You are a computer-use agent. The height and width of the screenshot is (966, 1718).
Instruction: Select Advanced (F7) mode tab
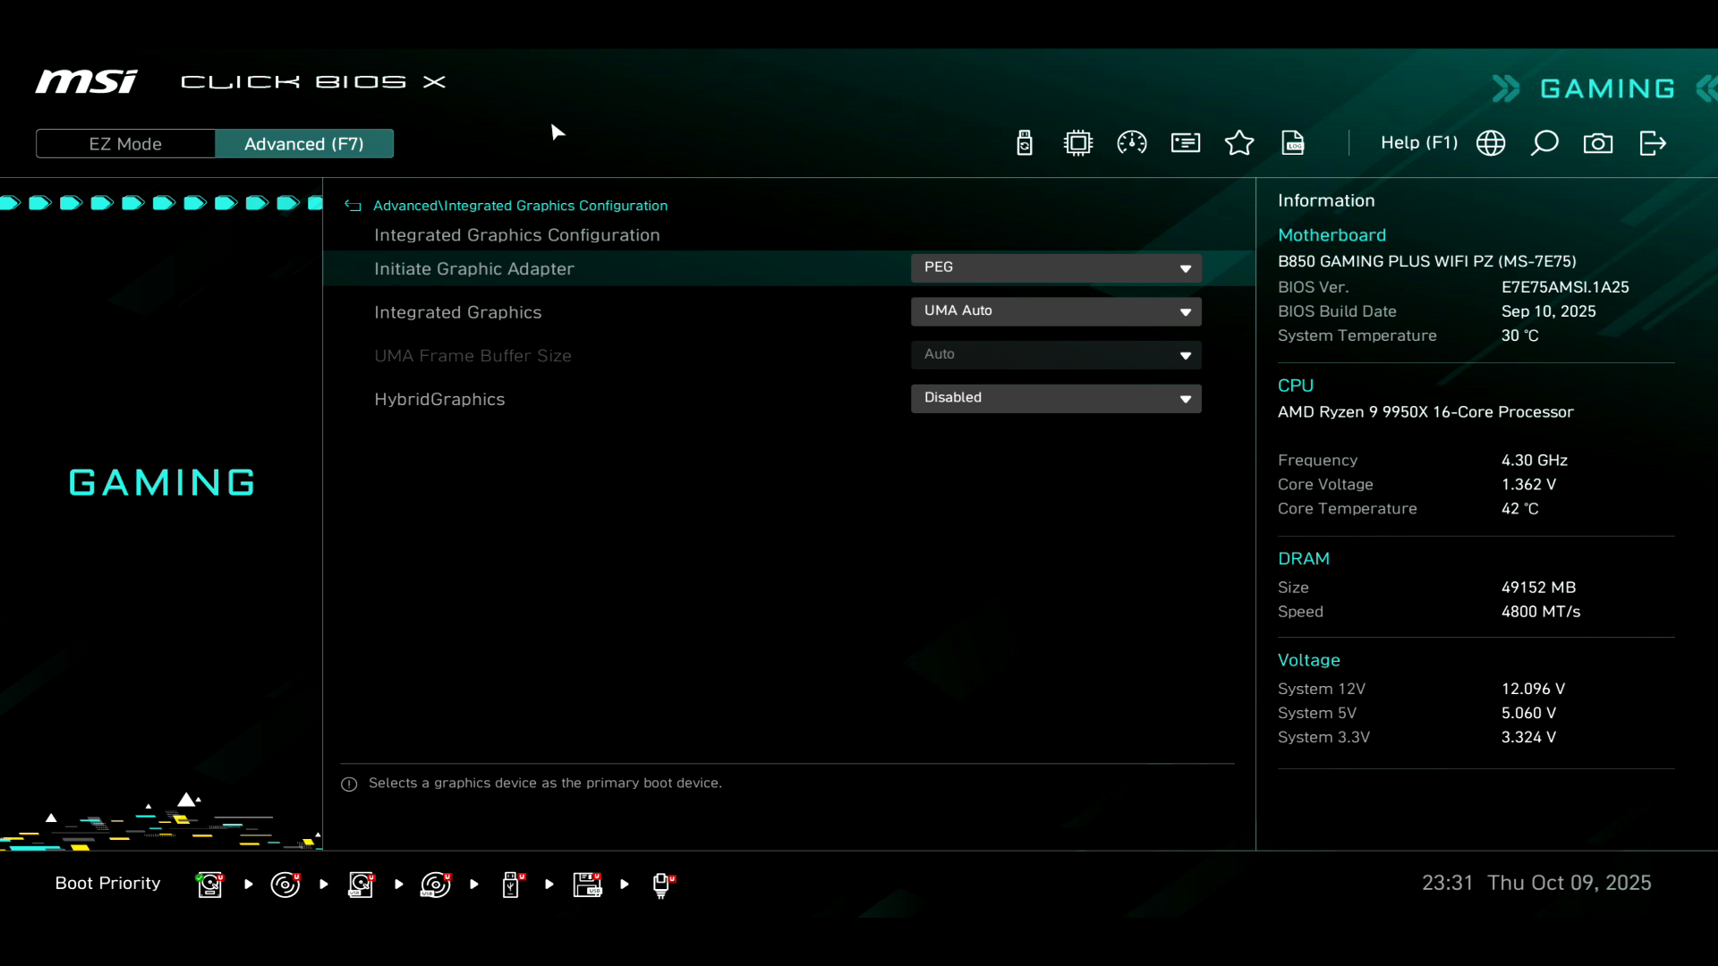304,144
